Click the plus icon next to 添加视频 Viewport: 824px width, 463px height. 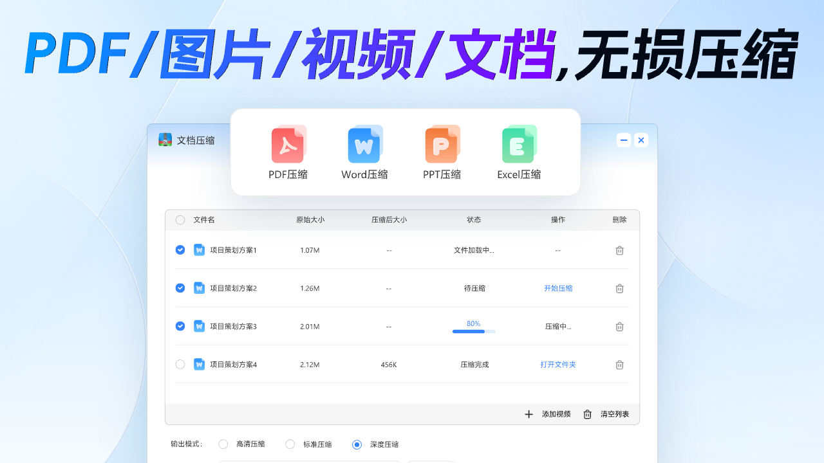(x=529, y=414)
